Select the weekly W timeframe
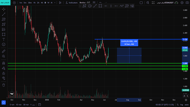Image resolution: width=190 pixels, height=107 pixels. 48,3
